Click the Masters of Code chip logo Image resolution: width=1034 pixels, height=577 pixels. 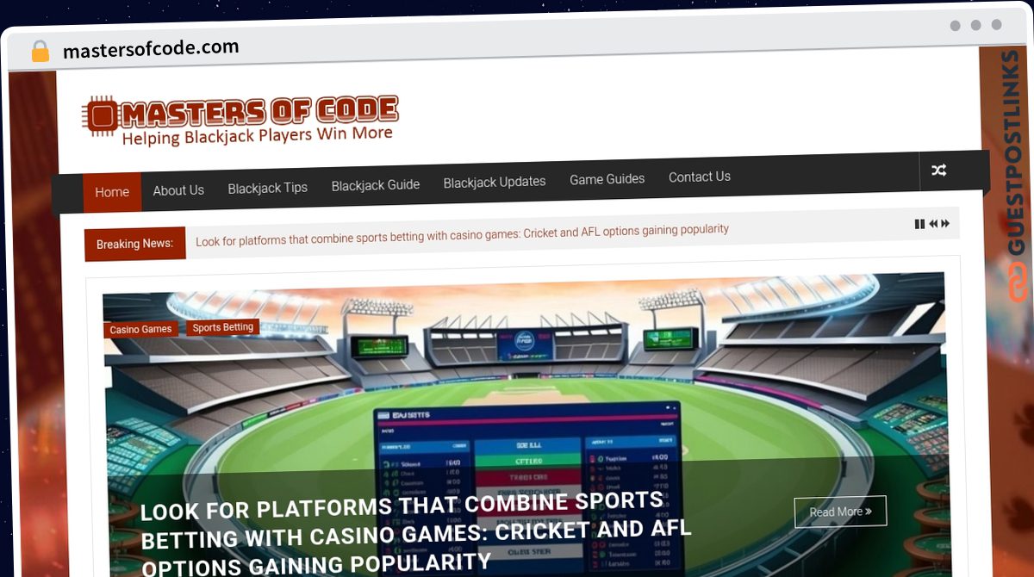[100, 115]
